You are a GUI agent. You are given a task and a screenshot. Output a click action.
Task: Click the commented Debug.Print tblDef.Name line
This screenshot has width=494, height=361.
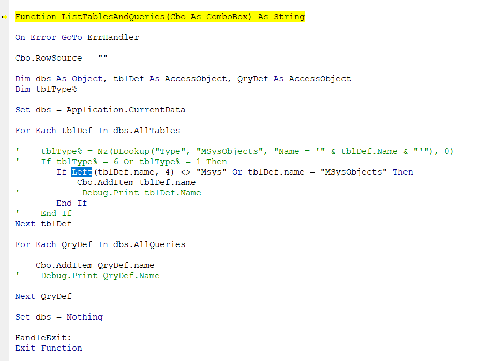(108, 193)
